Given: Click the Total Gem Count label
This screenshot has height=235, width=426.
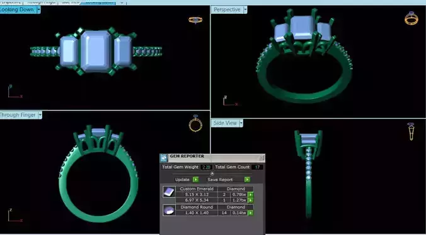Looking at the screenshot, I should click(233, 167).
